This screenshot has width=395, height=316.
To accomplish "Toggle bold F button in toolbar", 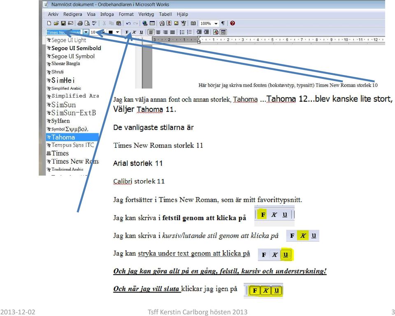I will pyautogui.click(x=127, y=32).
